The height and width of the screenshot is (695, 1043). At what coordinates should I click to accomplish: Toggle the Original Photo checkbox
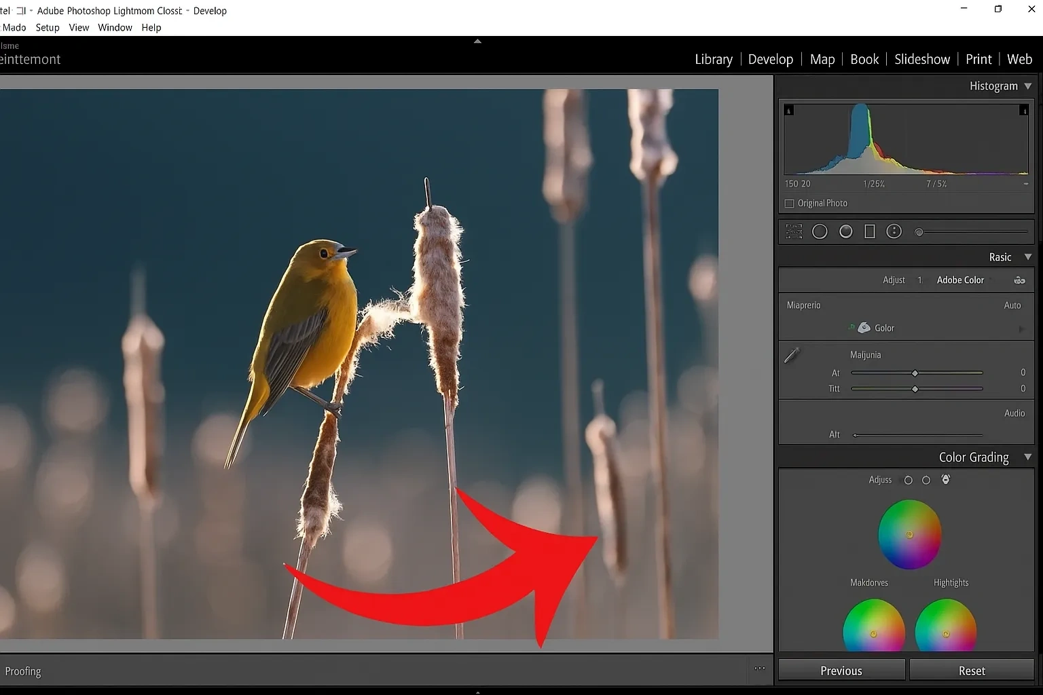coord(790,203)
